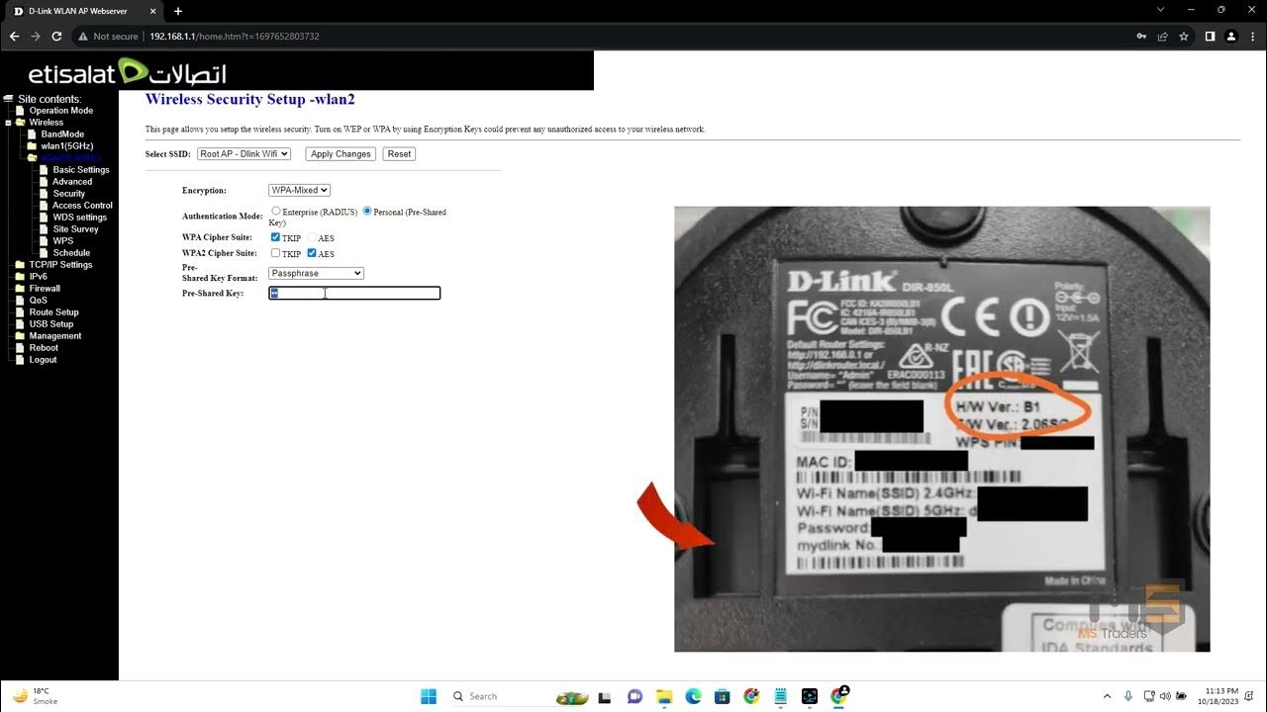Launch Microsoft Edge from the taskbar
The height and width of the screenshot is (712, 1267).
tap(693, 696)
